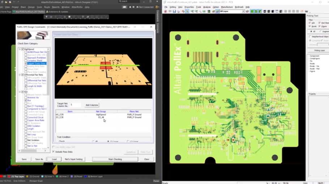329x184 pixels.
Task: Click the Print icon in PollEx toolbar
Action: coord(178,11)
